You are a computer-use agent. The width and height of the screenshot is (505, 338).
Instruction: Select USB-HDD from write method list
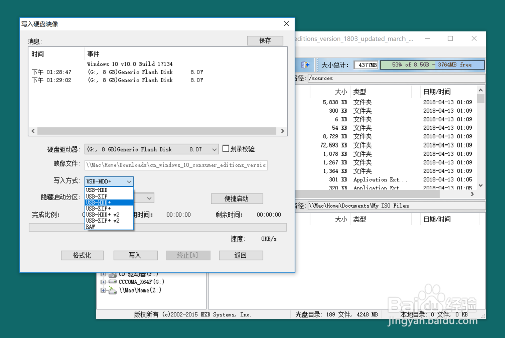(x=109, y=190)
